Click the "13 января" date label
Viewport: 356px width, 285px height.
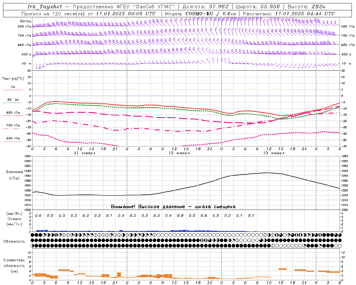click(x=274, y=153)
